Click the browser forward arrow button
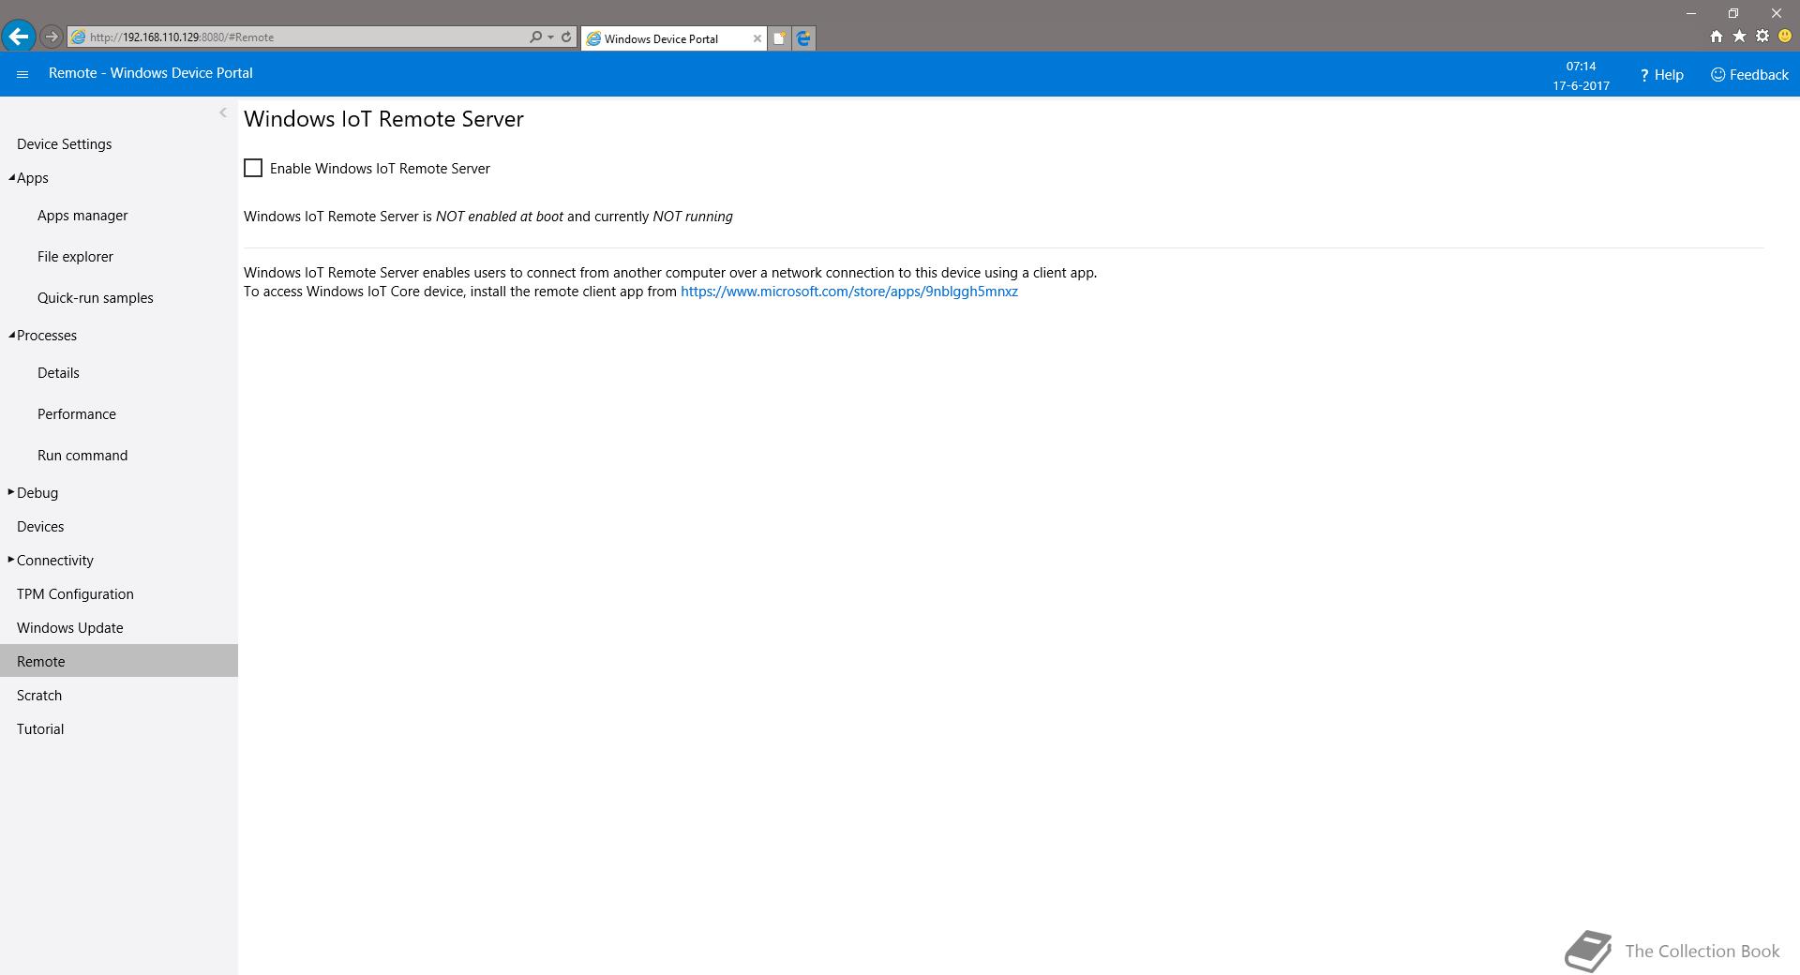Viewport: 1800px width, 975px height. click(x=52, y=37)
